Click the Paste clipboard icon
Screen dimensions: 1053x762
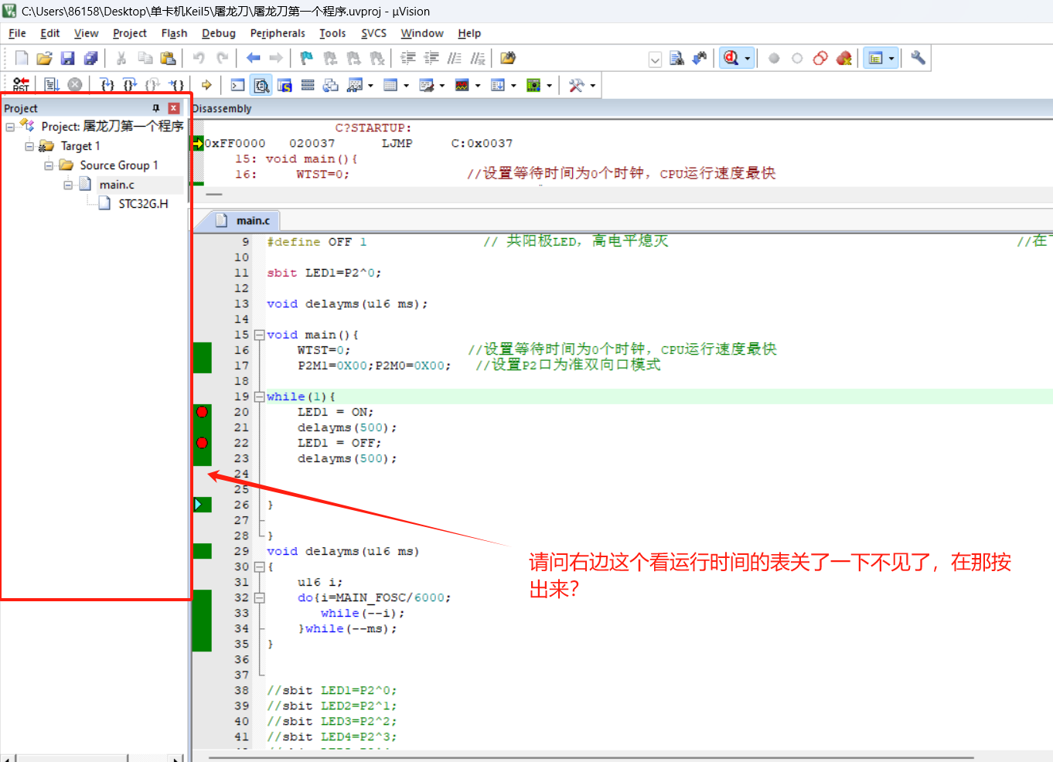click(168, 58)
